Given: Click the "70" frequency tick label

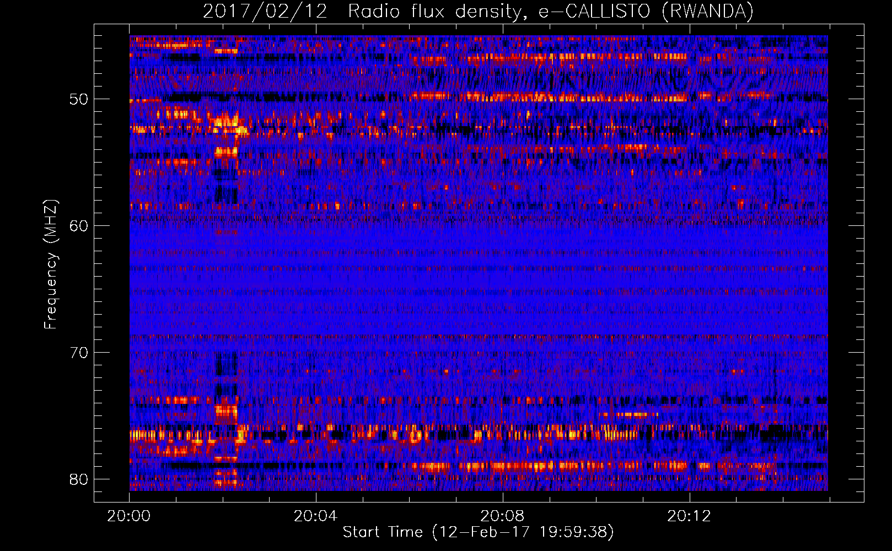Looking at the screenshot, I should click(79, 353).
